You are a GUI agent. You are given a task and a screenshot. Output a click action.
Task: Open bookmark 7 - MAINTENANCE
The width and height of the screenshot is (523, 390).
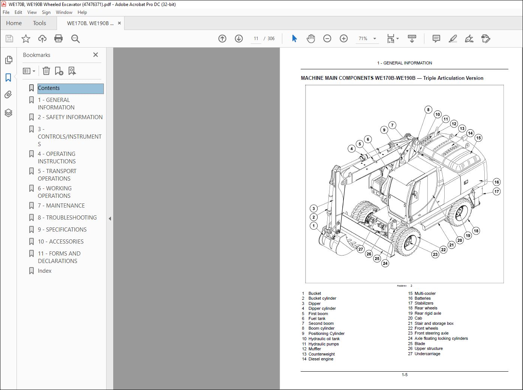coord(61,206)
